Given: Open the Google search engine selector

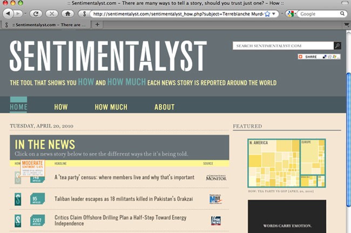Looking at the screenshot, I should click(x=291, y=14).
